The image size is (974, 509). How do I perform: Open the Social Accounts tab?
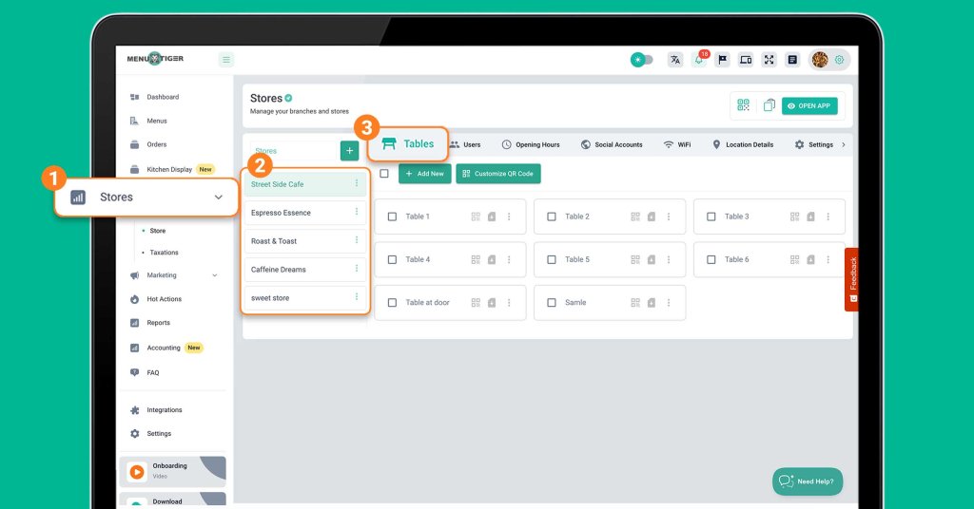612,144
